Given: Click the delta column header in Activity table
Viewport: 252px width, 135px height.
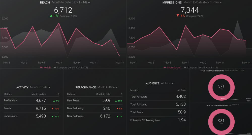Looking at the screenshot, I should (x=58, y=94).
